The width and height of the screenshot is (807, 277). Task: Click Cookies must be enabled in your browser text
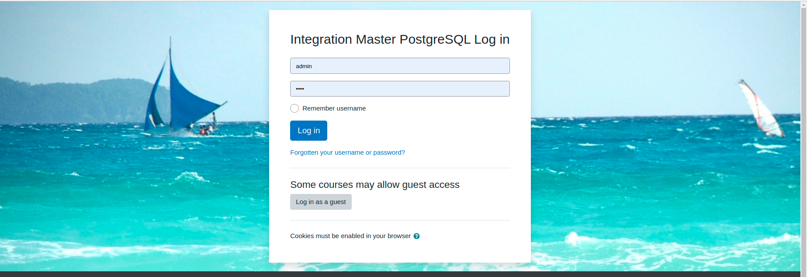(x=350, y=236)
